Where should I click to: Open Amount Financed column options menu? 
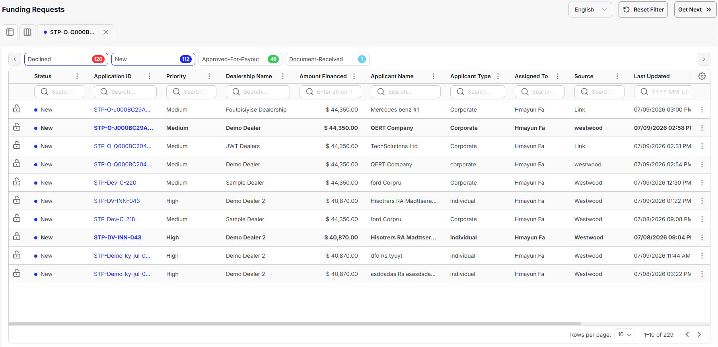coord(354,76)
